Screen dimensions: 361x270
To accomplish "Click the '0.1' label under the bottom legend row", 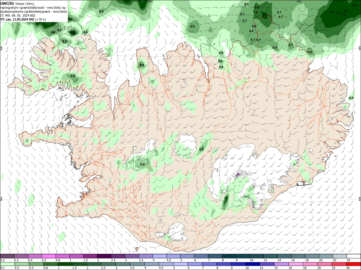I will click(x=2, y=268).
